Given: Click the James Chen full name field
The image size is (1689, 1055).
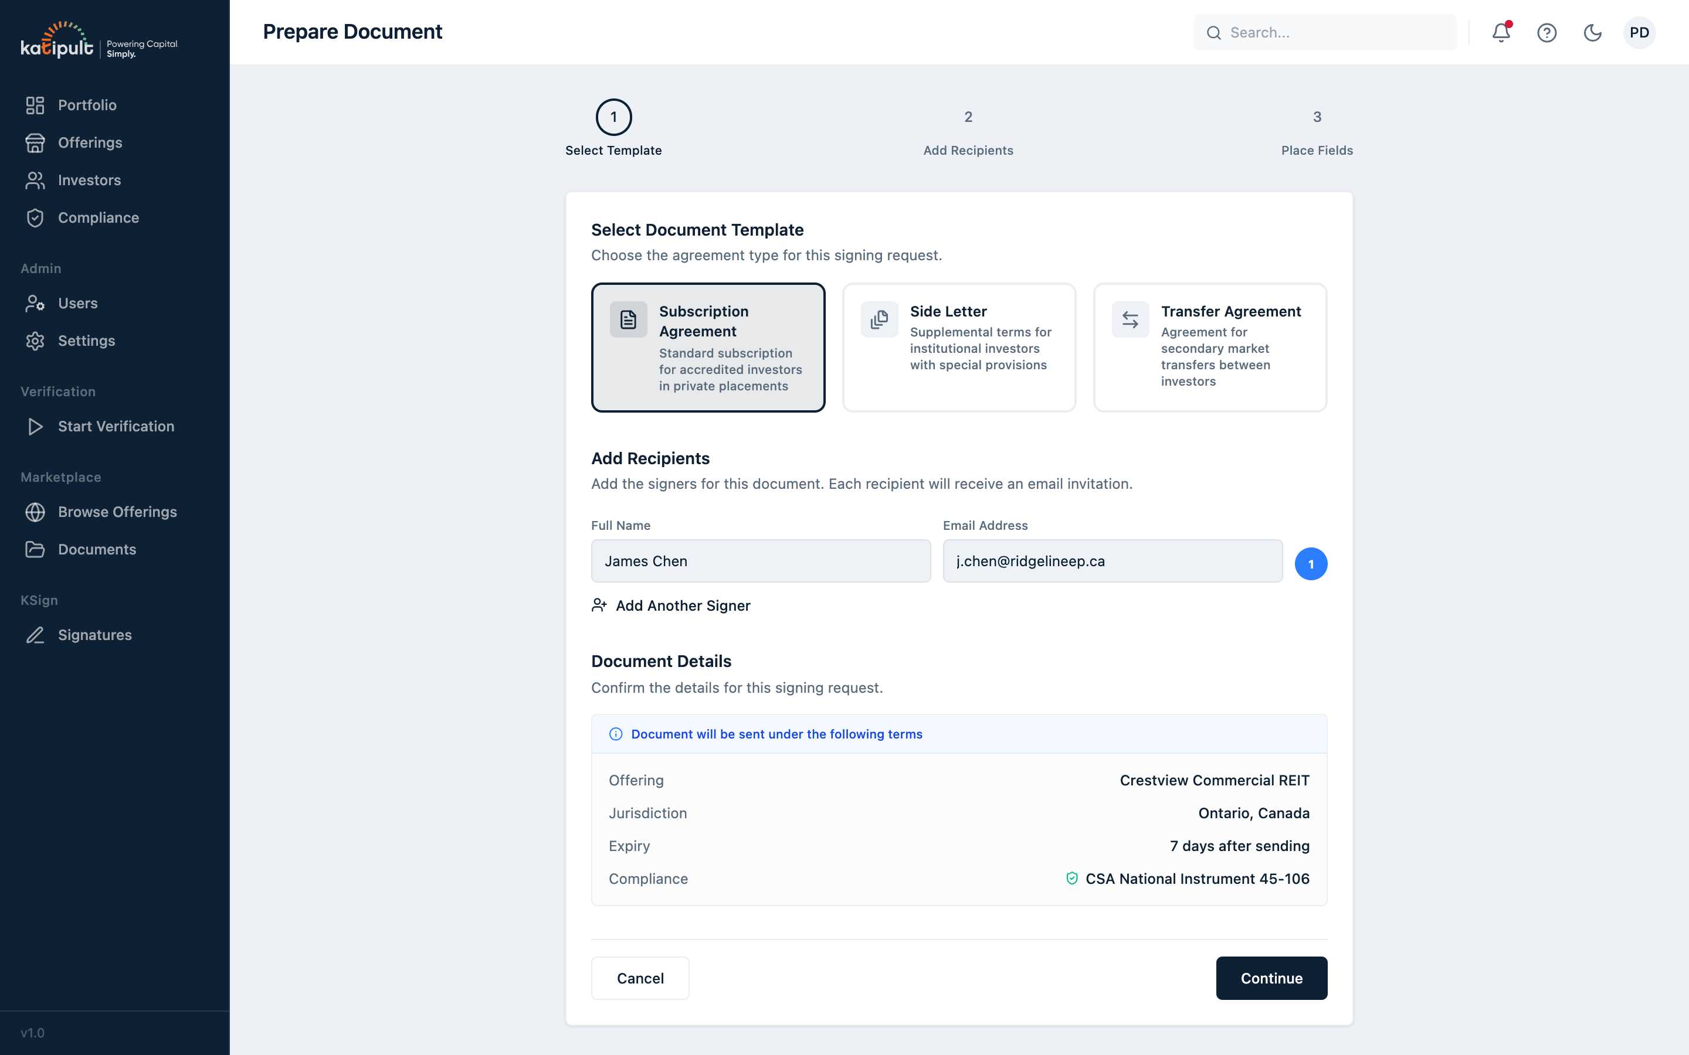Looking at the screenshot, I should pos(760,560).
